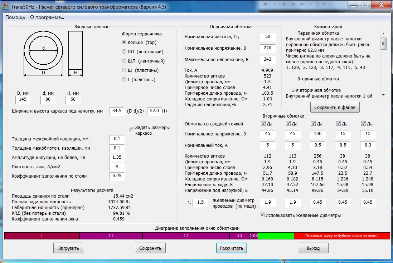The height and width of the screenshot is (263, 393).
Task: Click the comment scrollbar thumb
Action: click(383, 44)
